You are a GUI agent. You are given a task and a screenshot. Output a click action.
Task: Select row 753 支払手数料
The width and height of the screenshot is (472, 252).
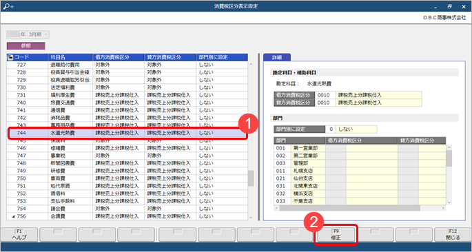127,201
